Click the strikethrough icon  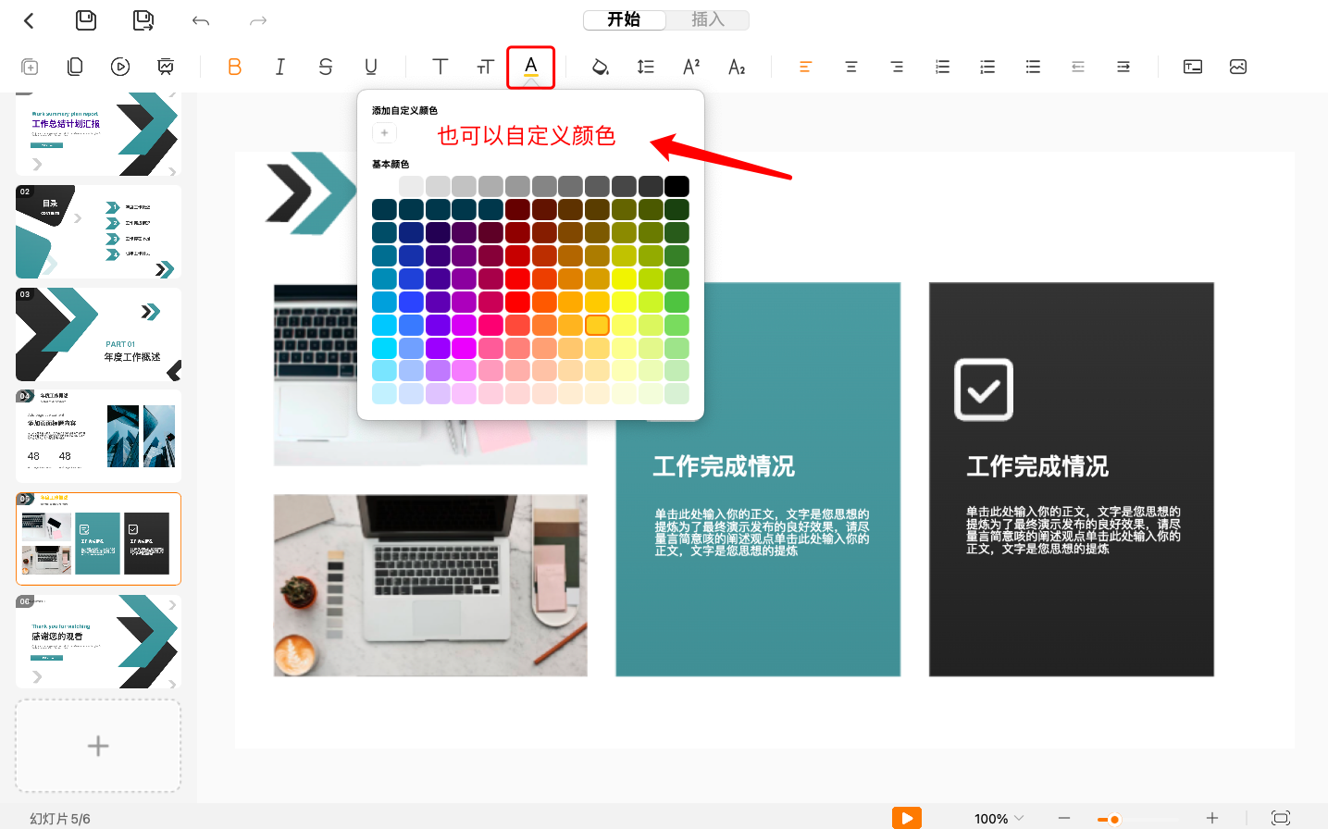(x=325, y=67)
